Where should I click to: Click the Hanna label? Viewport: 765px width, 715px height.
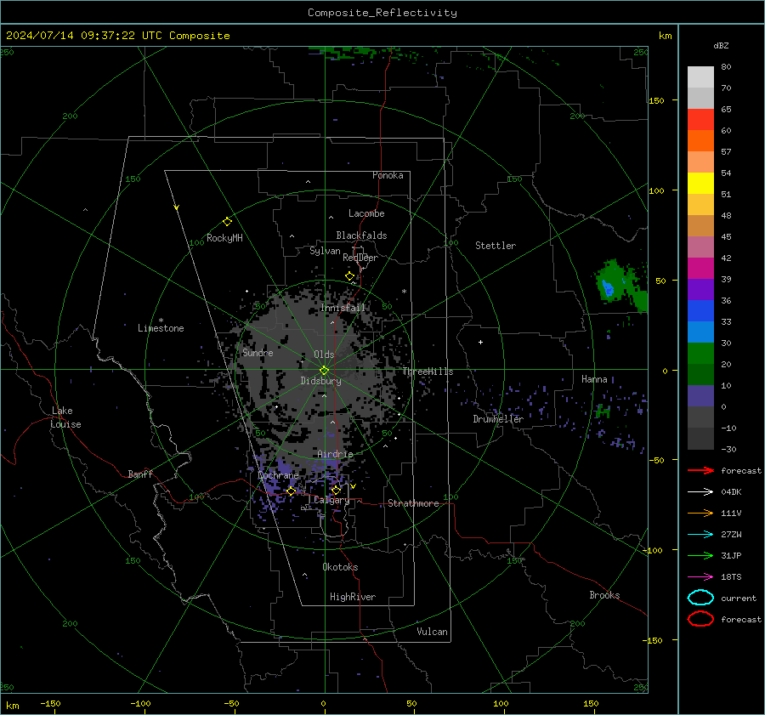point(594,379)
